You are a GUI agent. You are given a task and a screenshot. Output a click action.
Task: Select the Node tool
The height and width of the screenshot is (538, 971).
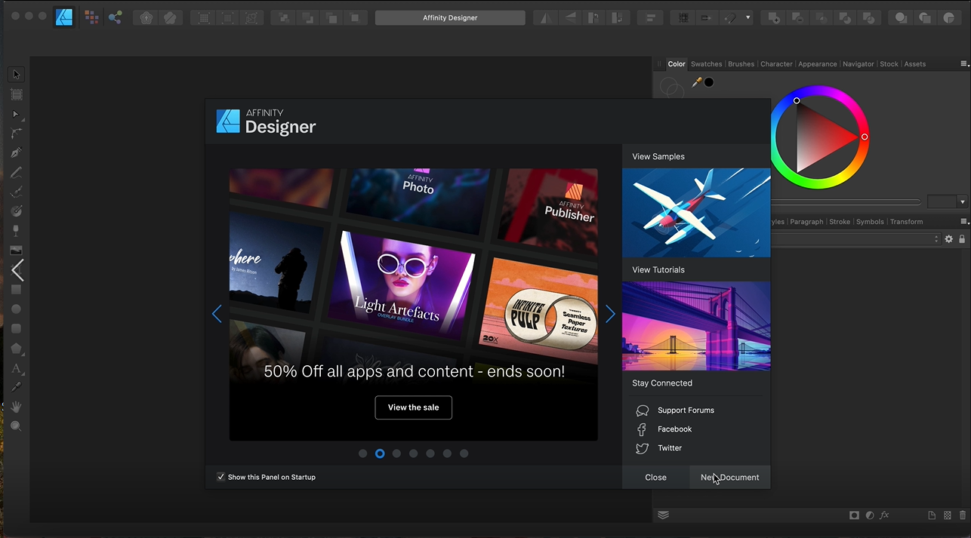point(16,114)
